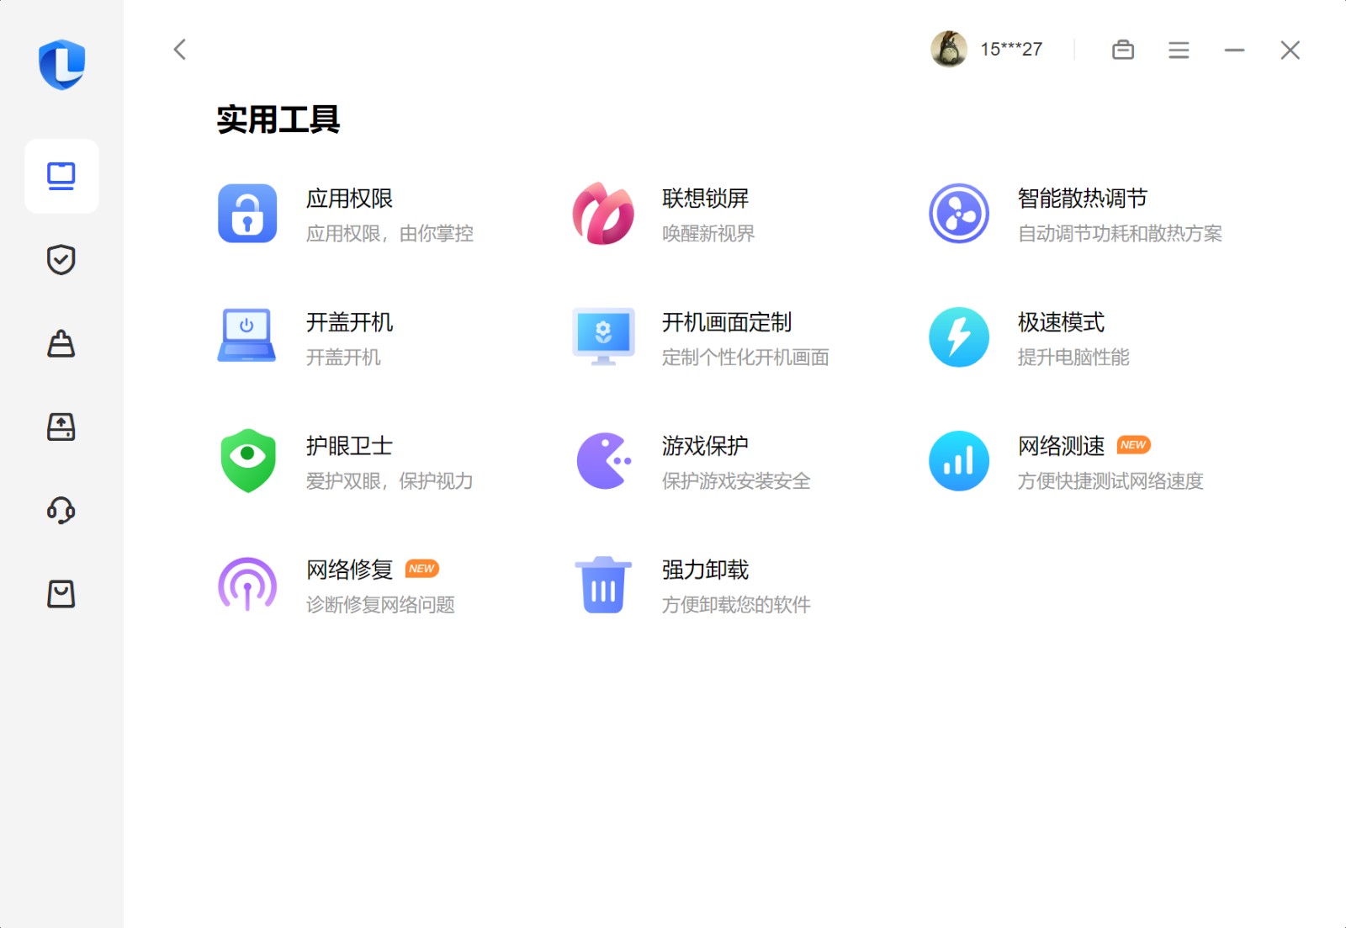The image size is (1346, 928).
Task: Click description 应用权限，由你掌控
Action: tap(389, 234)
